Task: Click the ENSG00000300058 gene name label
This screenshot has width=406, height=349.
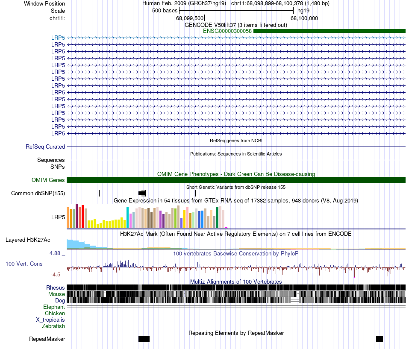Action: coord(227,31)
